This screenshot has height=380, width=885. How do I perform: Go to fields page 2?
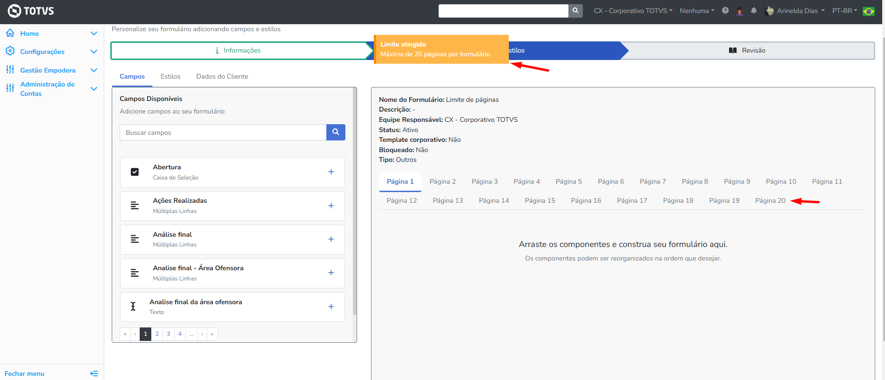[157, 334]
